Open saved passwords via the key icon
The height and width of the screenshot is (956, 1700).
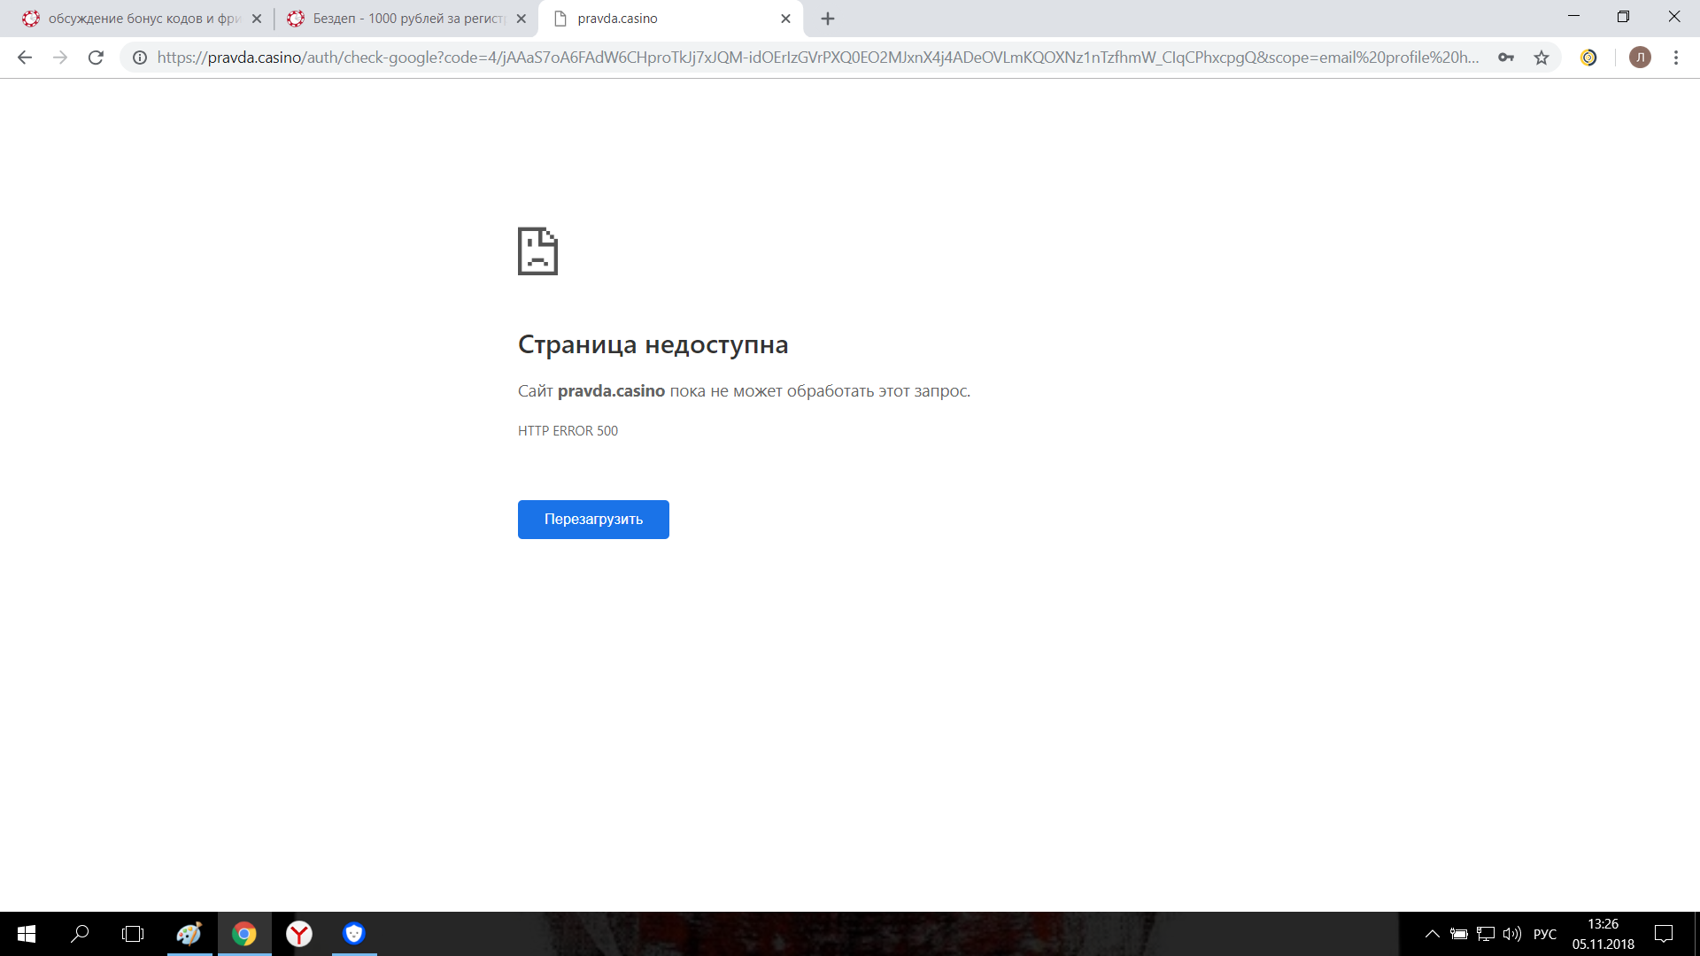coord(1506,57)
